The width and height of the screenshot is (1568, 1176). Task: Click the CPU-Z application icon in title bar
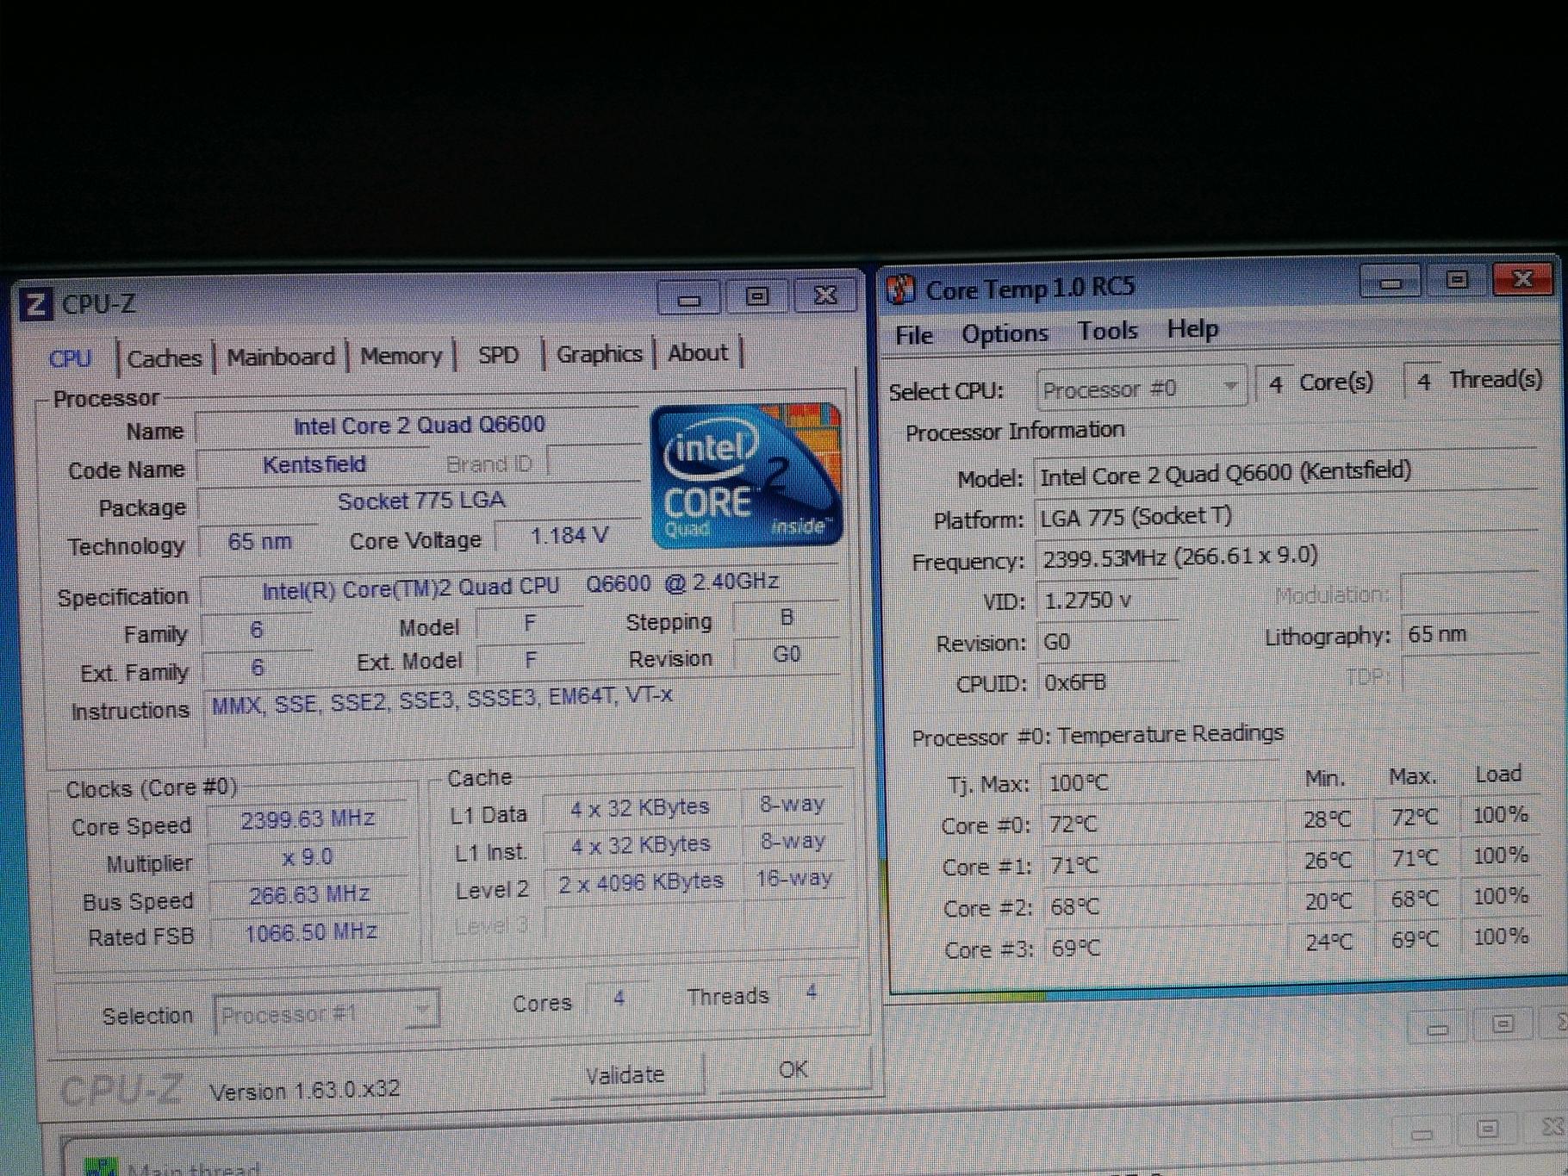coord(35,304)
